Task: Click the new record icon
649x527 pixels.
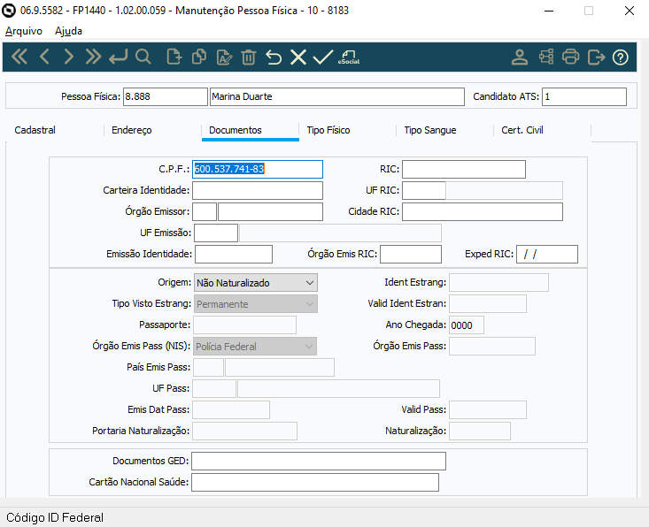Action: [x=174, y=57]
